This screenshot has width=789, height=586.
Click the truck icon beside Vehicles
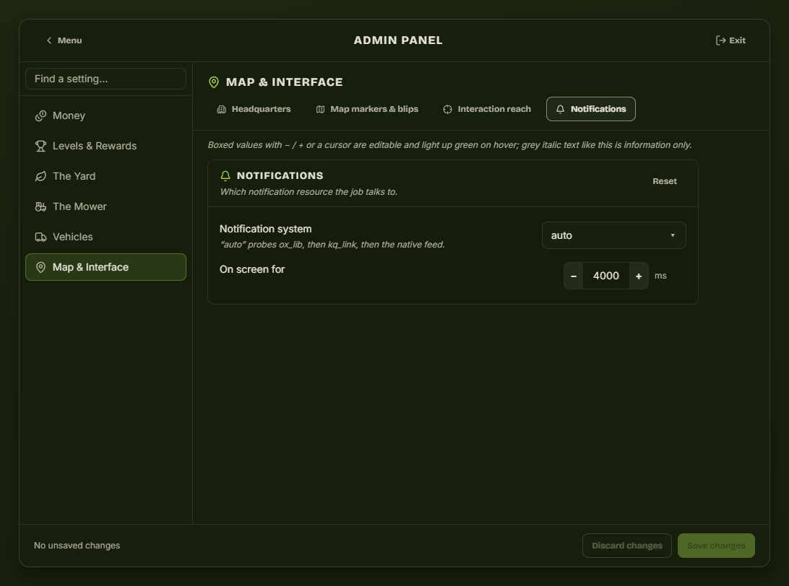[x=40, y=237]
